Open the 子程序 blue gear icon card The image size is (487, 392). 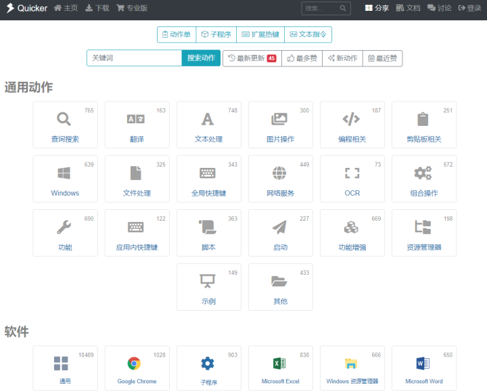coord(209,368)
